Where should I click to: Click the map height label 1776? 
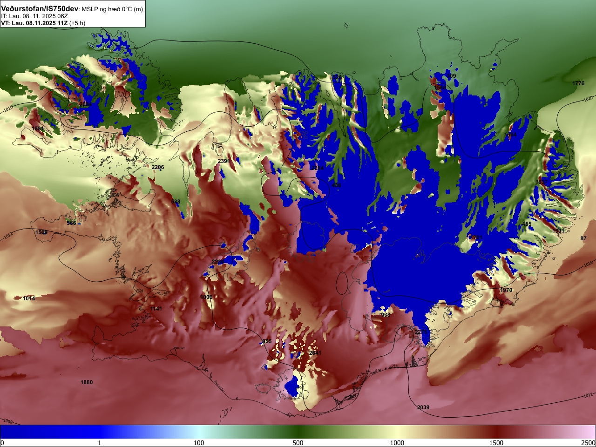point(578,83)
